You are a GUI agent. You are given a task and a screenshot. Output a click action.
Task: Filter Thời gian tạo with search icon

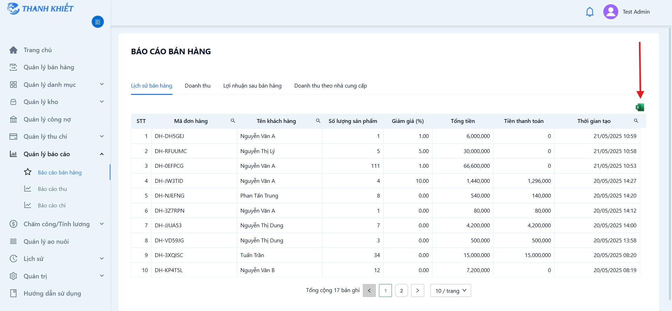[x=636, y=121]
